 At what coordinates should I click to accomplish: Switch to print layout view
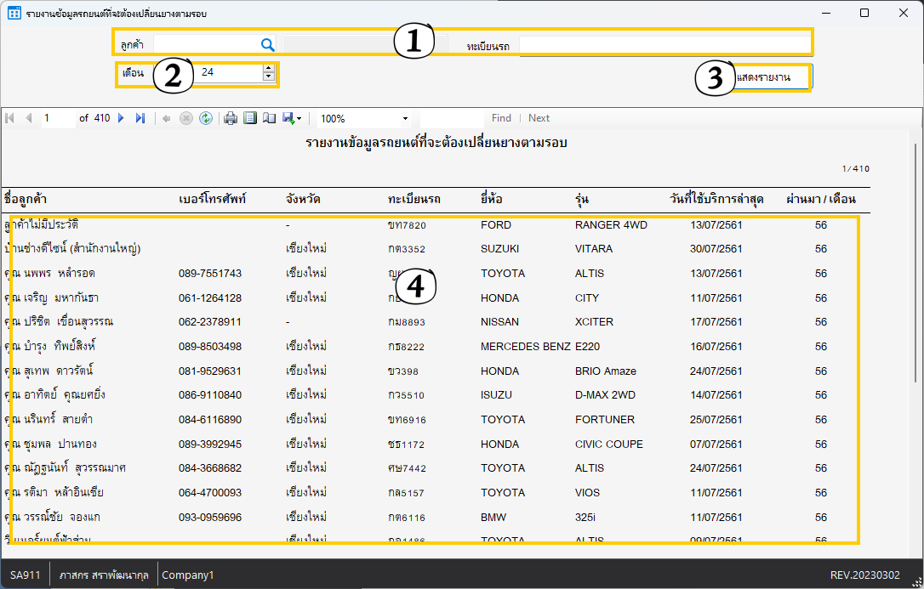tap(250, 118)
